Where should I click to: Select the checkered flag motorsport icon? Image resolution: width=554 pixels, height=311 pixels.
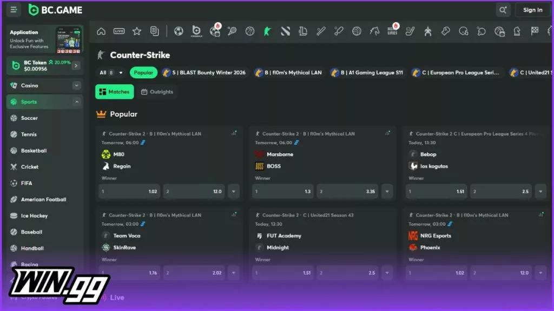[x=535, y=31]
